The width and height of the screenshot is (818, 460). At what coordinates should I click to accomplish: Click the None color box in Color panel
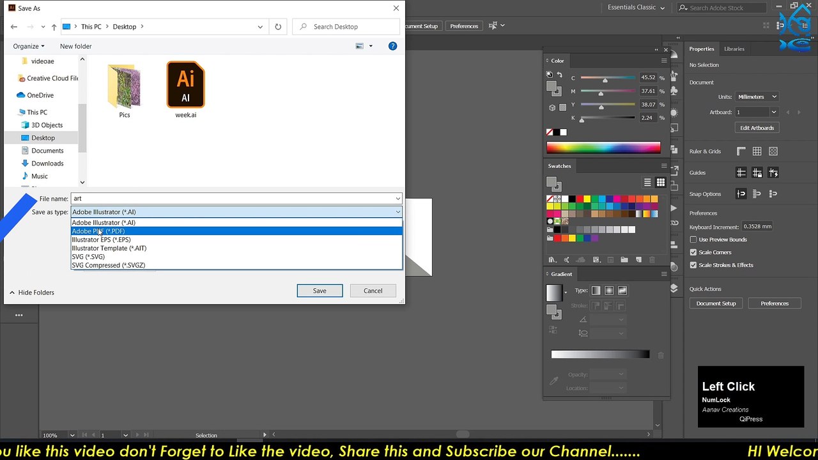(x=549, y=132)
